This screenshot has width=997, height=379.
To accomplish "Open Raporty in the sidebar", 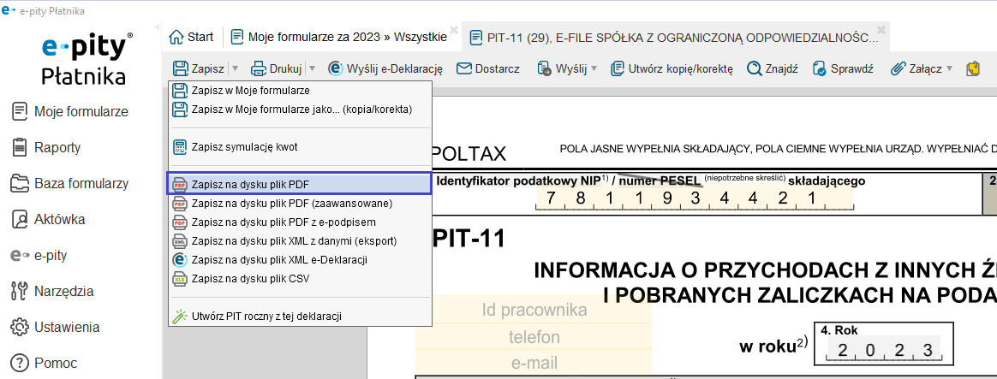I will pyautogui.click(x=46, y=148).
